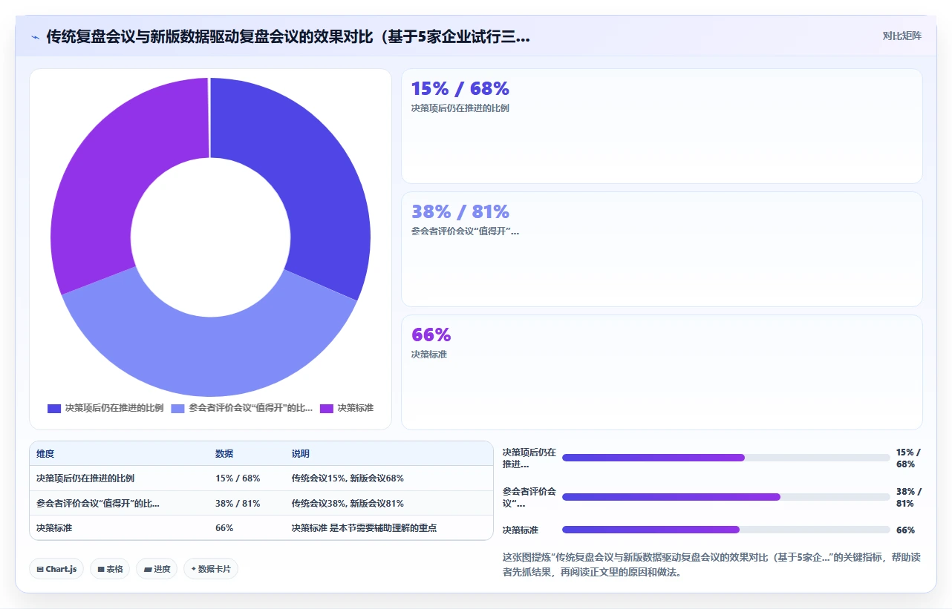Image resolution: width=952 pixels, height=609 pixels.
Task: Click the 参会者评价会议“值得开” table row label
Action: 97,503
